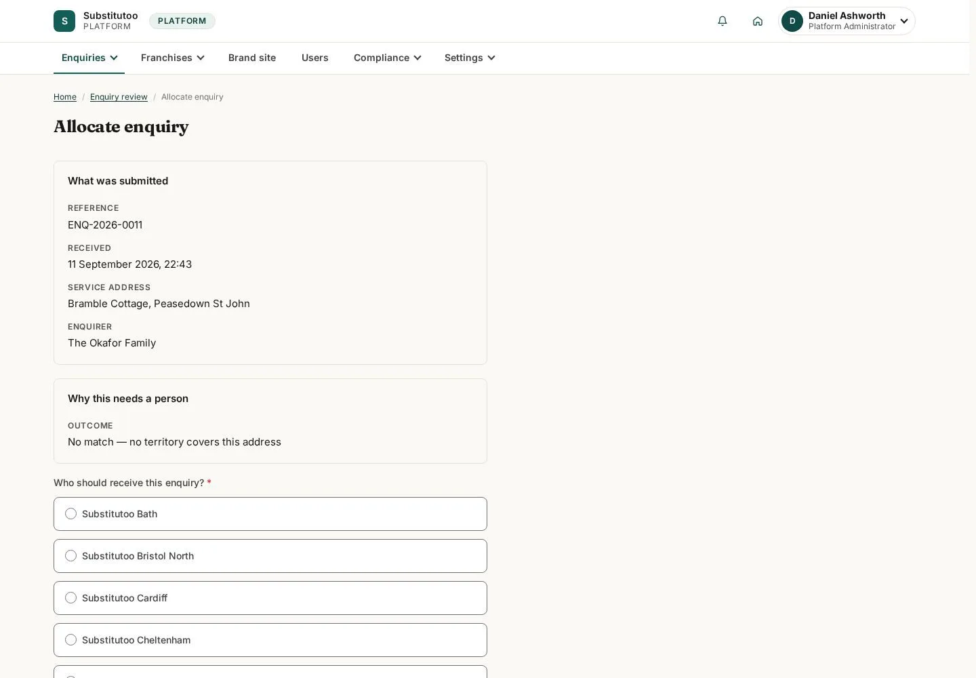This screenshot has width=976, height=678.
Task: Open the Franchises dropdown menu
Action: click(x=172, y=58)
